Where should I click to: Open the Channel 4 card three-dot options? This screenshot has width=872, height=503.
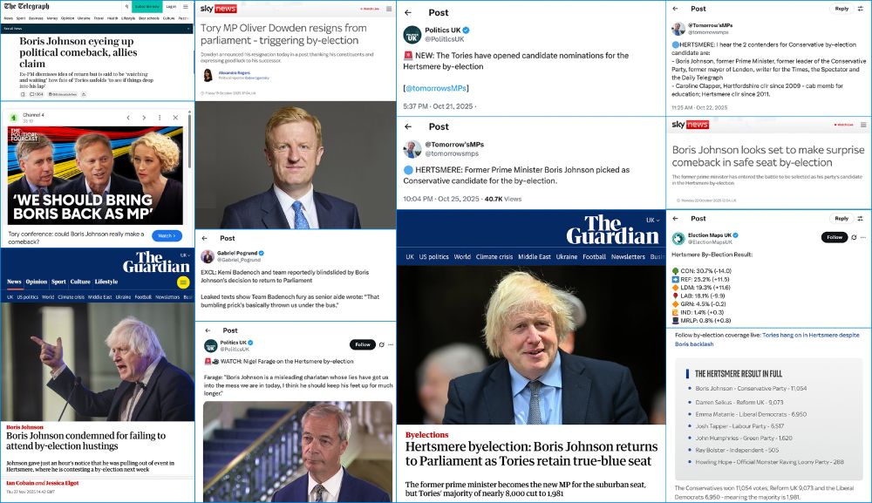point(160,118)
